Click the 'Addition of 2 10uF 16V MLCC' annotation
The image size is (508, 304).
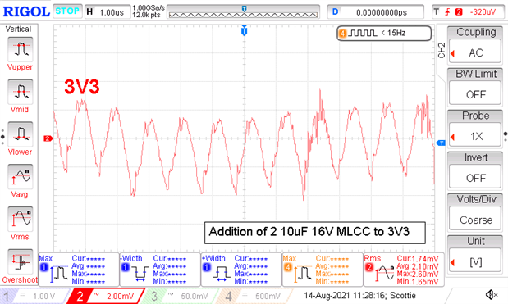coord(314,232)
